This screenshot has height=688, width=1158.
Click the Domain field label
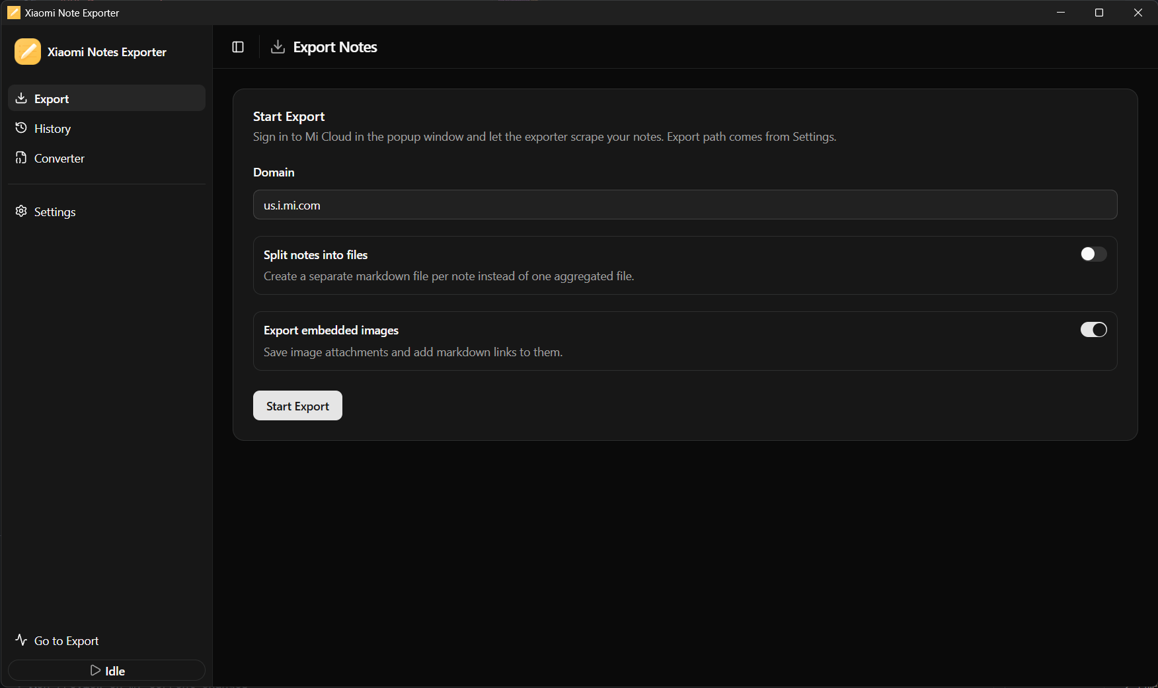274,172
